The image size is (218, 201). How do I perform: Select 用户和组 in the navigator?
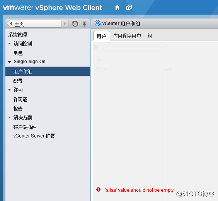48,71
